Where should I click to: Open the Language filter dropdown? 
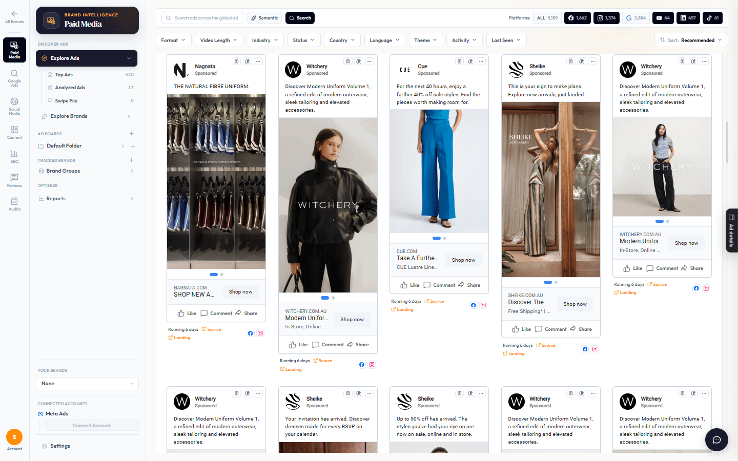(x=385, y=40)
